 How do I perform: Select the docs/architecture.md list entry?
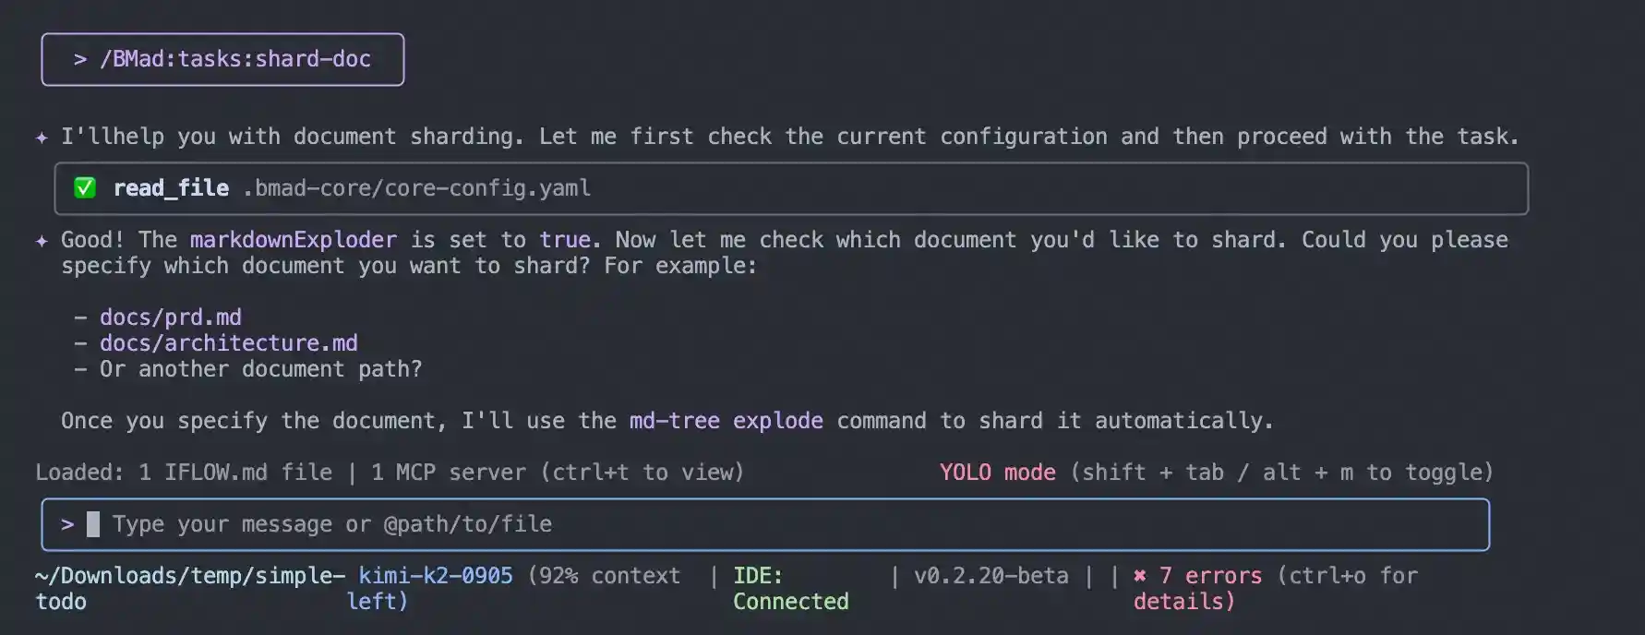pyautogui.click(x=228, y=343)
